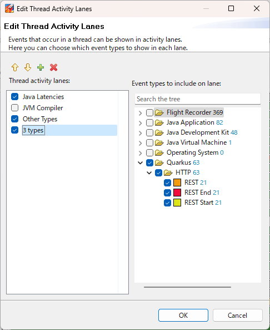The width and height of the screenshot is (270, 330).
Task: Select the JVM Compiler lane name
Action: tap(43, 108)
